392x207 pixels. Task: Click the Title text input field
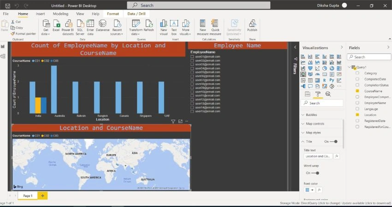click(x=318, y=156)
